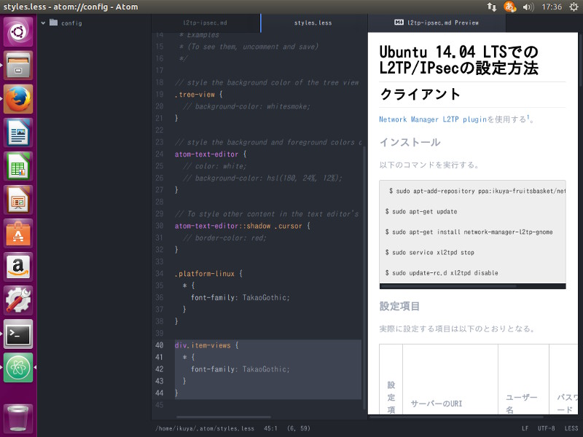The width and height of the screenshot is (583, 437).
Task: Collapse the config folder in tree view
Action: (x=43, y=23)
